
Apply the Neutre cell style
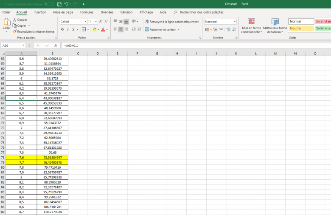coord(301,28)
